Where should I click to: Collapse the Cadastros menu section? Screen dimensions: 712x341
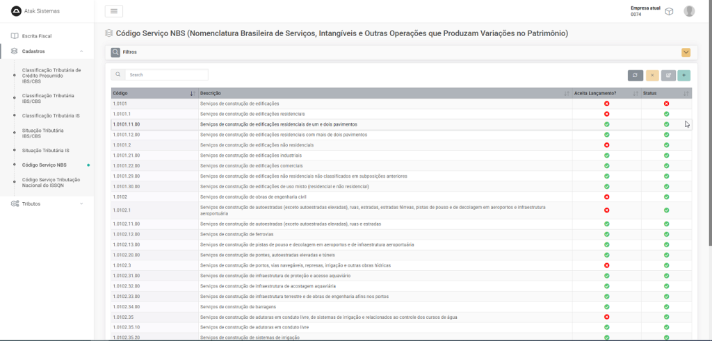point(81,51)
